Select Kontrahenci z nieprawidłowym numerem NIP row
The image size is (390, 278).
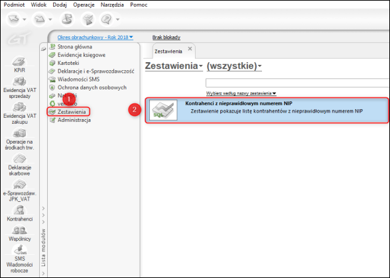click(267, 110)
